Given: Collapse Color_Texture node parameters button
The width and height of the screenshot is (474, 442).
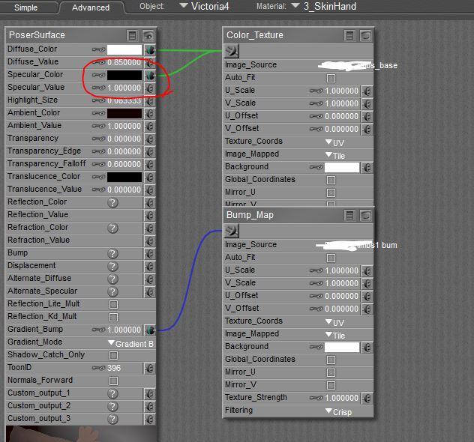Looking at the screenshot, I should [x=349, y=36].
